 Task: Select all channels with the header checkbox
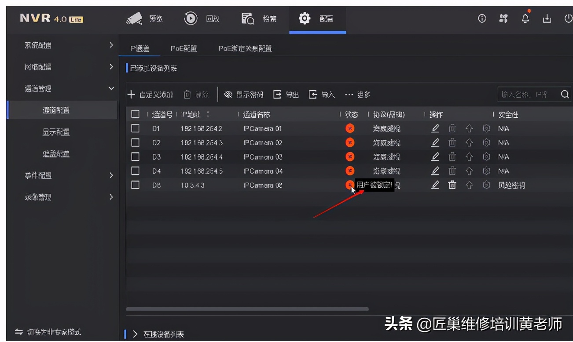pos(136,114)
